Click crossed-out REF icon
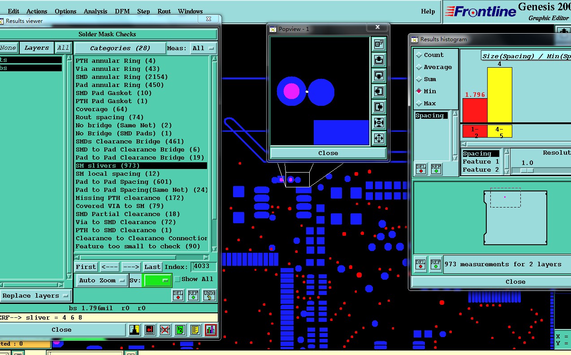The width and height of the screenshot is (571, 355). [165, 330]
